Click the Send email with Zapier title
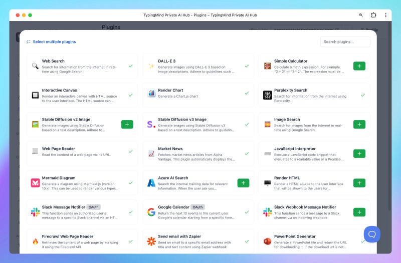This screenshot has height=263, width=401. click(x=179, y=236)
